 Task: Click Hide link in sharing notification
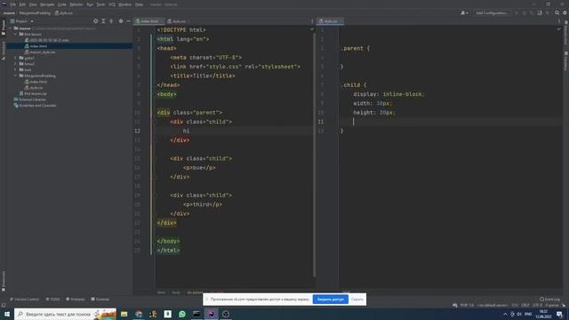click(357, 300)
